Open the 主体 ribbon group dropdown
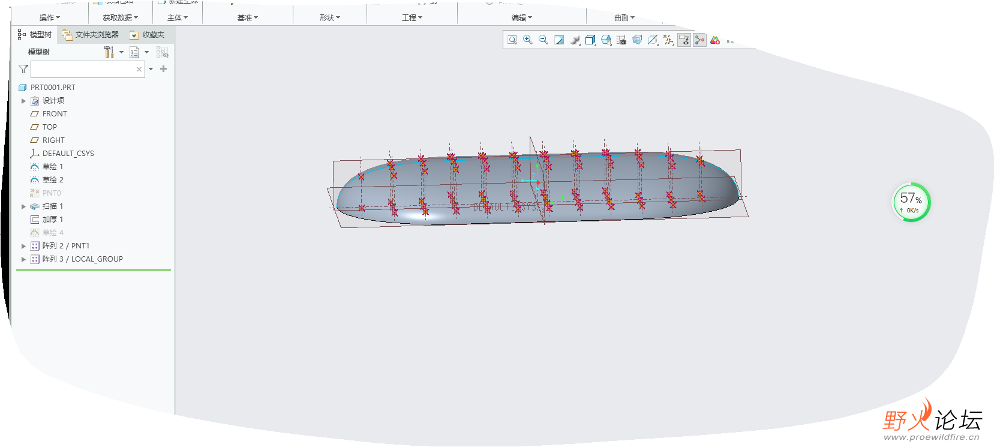 178,18
